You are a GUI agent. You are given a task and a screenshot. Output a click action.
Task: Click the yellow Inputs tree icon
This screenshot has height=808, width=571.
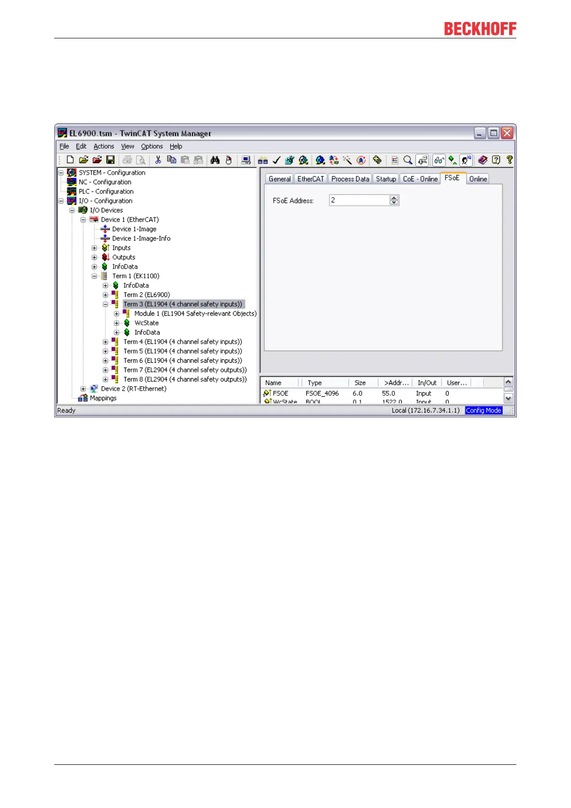(105, 248)
